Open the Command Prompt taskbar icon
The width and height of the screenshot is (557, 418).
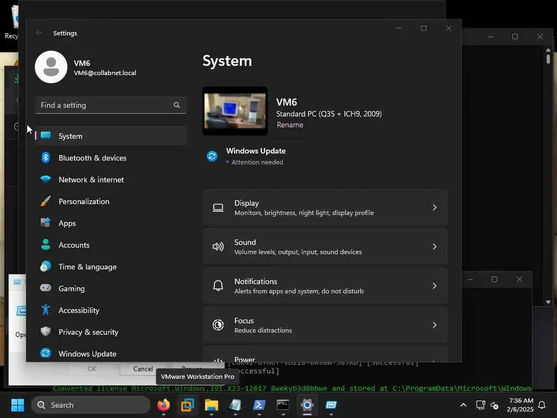tap(283, 405)
